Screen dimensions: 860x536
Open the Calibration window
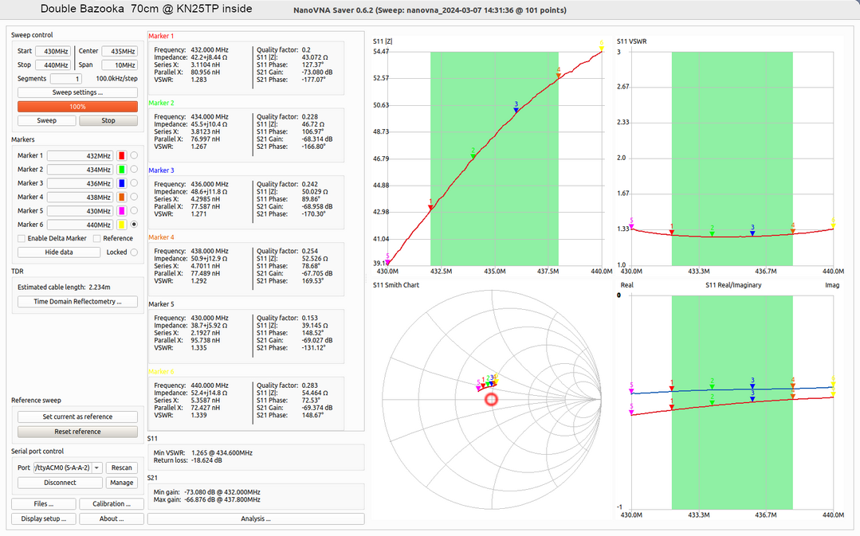click(112, 503)
